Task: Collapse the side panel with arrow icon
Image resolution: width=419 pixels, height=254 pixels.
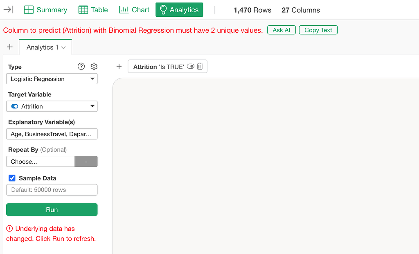Action: [x=8, y=10]
